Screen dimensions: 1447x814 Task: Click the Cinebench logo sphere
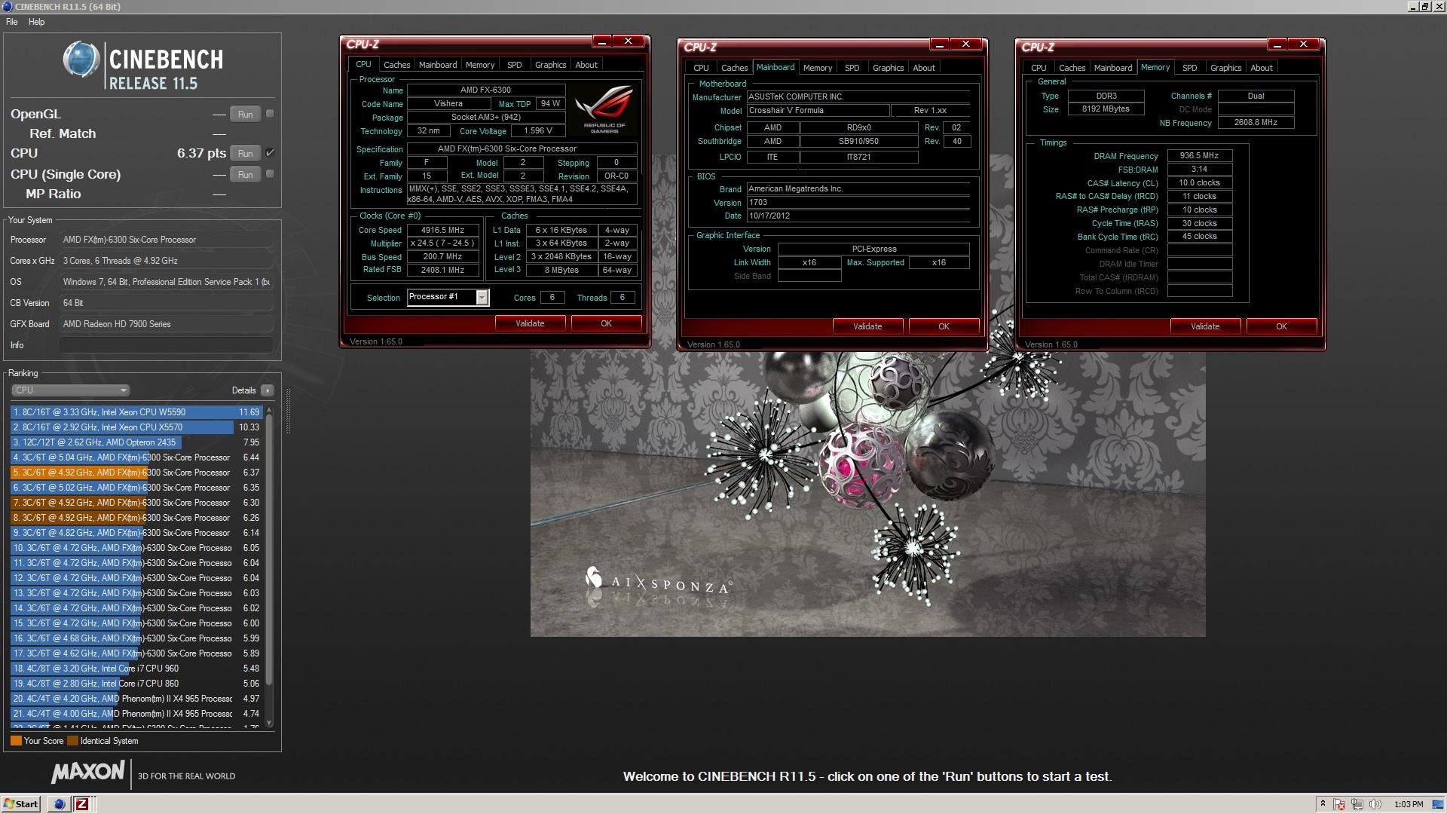[x=81, y=60]
